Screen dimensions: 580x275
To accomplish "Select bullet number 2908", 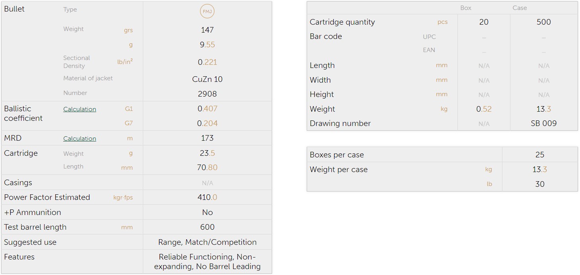I will coord(207,94).
